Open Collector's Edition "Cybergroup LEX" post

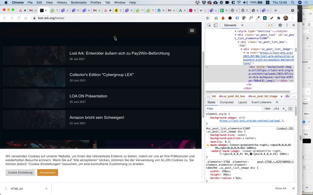[101, 75]
